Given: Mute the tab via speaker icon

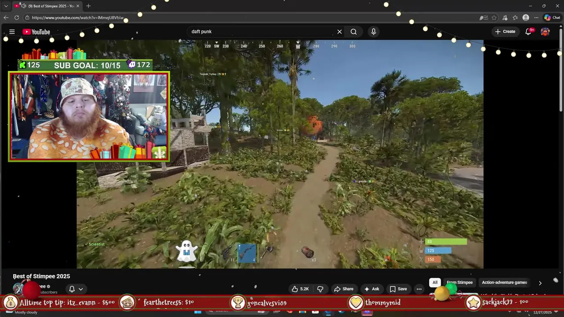Looking at the screenshot, I should coord(23,6).
